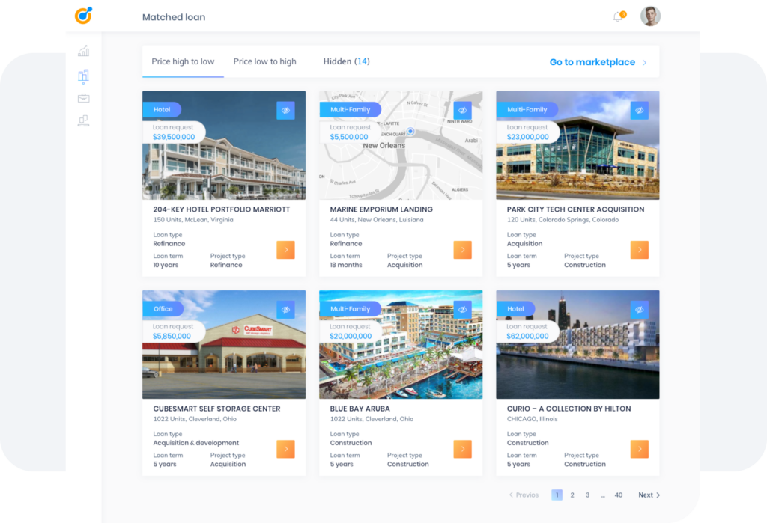Click the $20,000,000 loan request amount
The height and width of the screenshot is (523, 767).
(351, 336)
